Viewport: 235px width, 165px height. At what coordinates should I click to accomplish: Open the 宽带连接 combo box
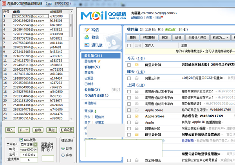[x=29, y=144]
